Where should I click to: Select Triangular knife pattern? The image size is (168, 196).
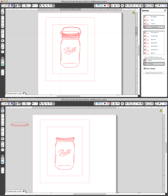(154, 32)
